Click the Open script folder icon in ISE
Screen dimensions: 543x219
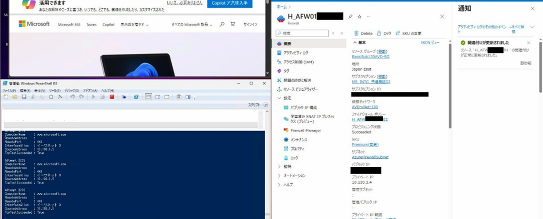[x=15, y=97]
